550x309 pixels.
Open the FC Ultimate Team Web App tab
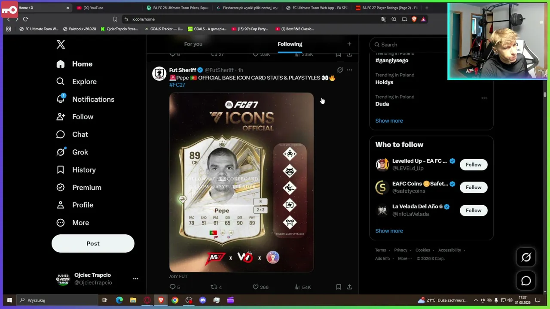[x=317, y=8]
